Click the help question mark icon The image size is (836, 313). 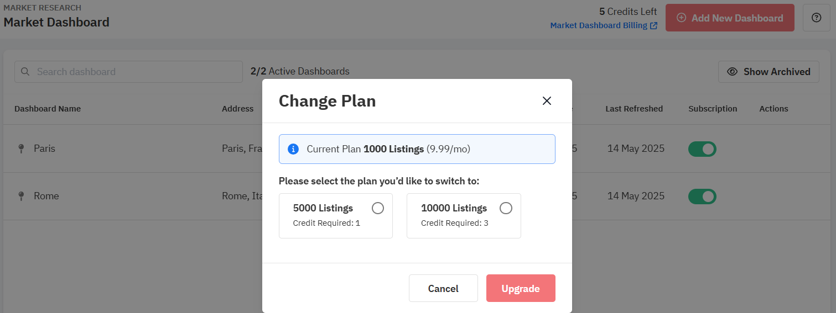(816, 18)
